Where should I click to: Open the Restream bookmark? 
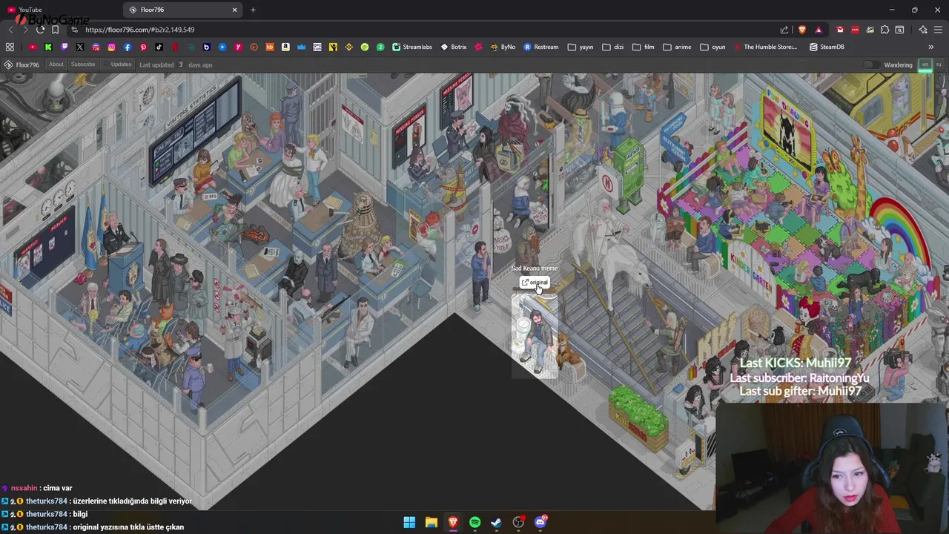click(x=541, y=47)
